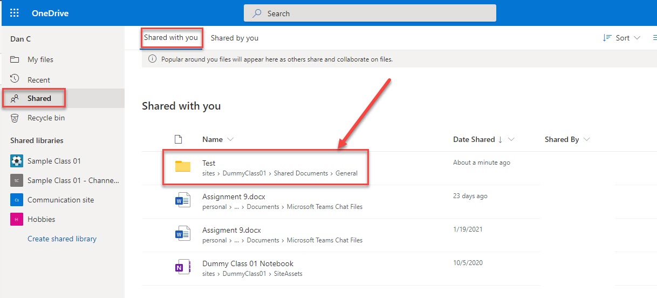
Task: Click the Sample Class 01 soccer icon
Action: click(x=17, y=161)
